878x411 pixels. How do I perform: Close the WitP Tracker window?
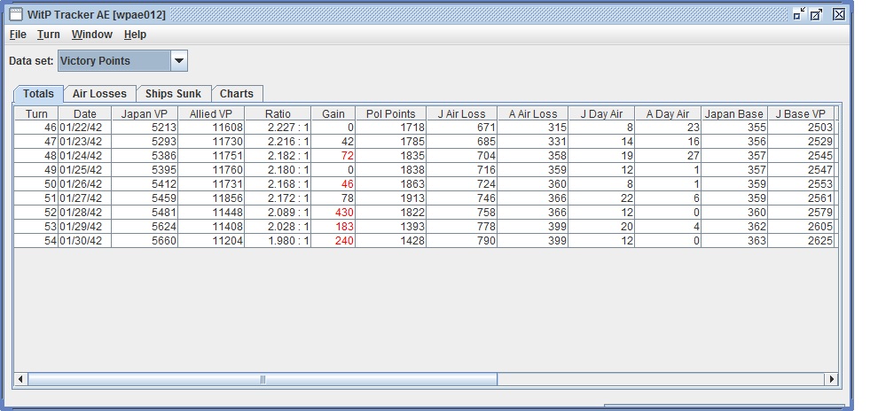point(838,14)
